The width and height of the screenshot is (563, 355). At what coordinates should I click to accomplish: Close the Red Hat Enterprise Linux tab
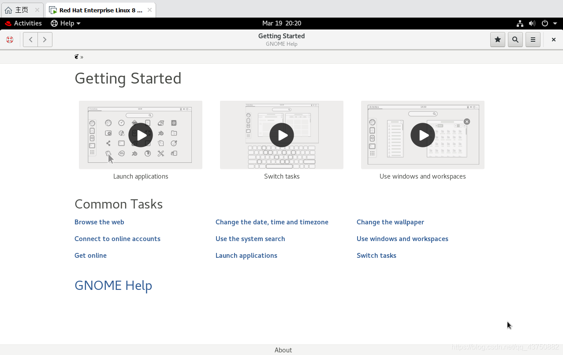pos(150,10)
